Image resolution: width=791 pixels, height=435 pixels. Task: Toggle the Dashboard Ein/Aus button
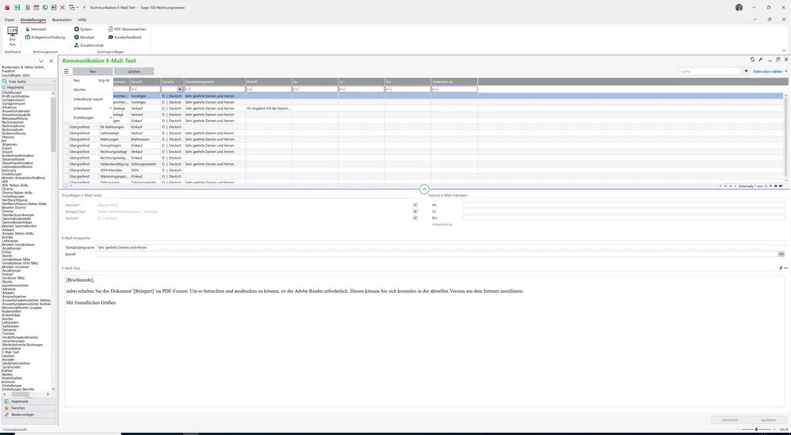(x=13, y=36)
